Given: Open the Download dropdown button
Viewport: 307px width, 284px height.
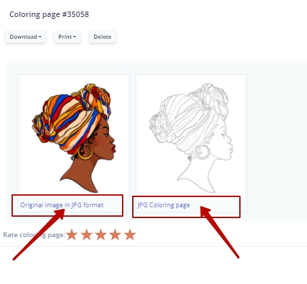Looking at the screenshot, I should 25,37.
